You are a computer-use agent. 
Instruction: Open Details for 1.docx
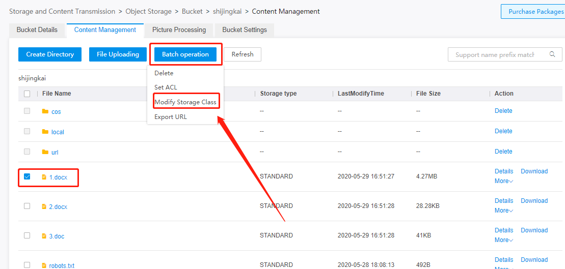click(504, 171)
